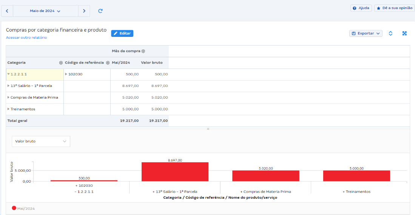Collapse the 1.2.2.1.1 category row
The height and width of the screenshot is (215, 415).
point(8,74)
